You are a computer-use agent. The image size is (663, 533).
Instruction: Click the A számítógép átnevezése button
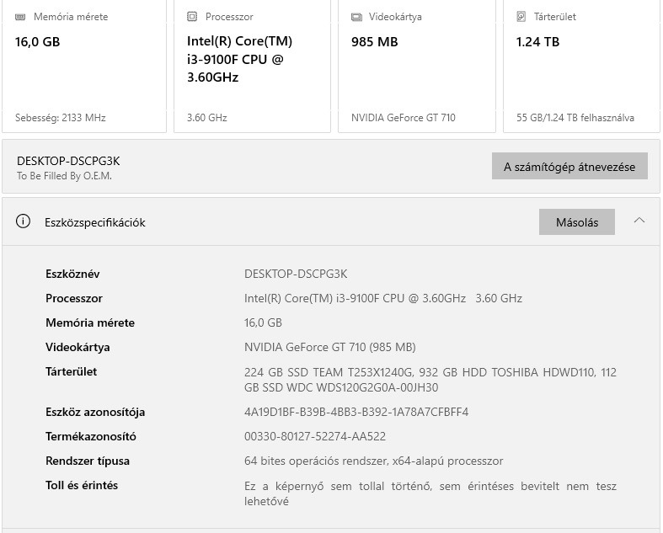pos(569,167)
